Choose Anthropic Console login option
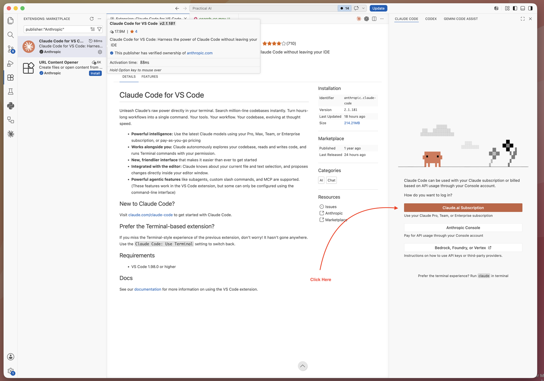The height and width of the screenshot is (381, 544). click(463, 228)
